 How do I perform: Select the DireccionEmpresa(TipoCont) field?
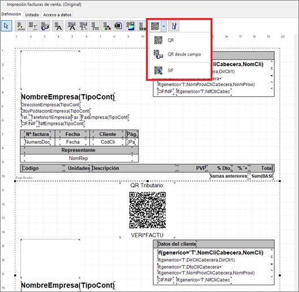pos(51,105)
